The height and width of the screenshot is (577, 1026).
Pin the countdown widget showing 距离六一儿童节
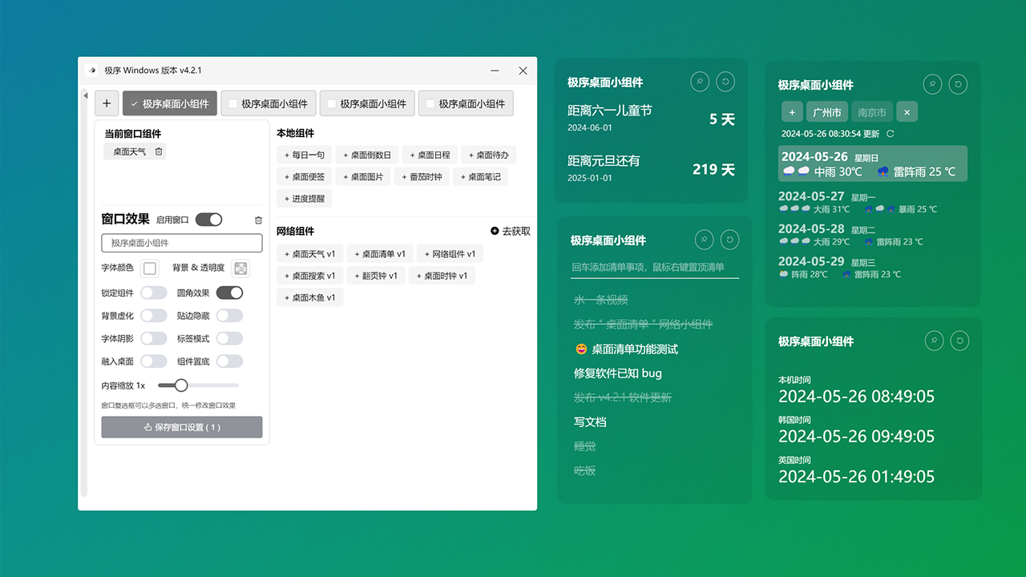point(700,81)
